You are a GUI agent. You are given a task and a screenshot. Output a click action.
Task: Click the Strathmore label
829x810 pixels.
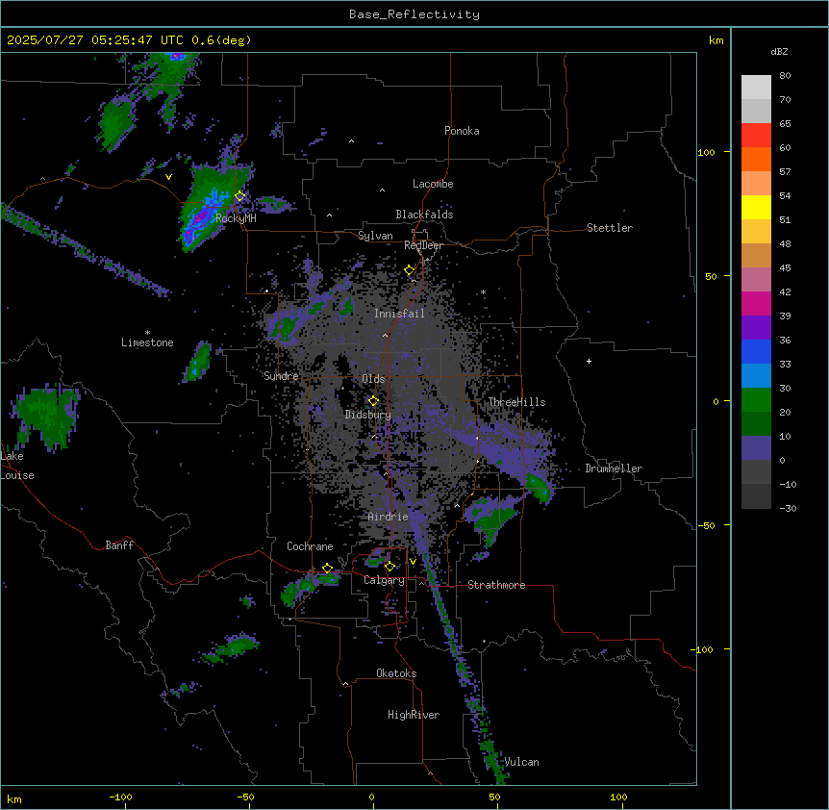[496, 585]
